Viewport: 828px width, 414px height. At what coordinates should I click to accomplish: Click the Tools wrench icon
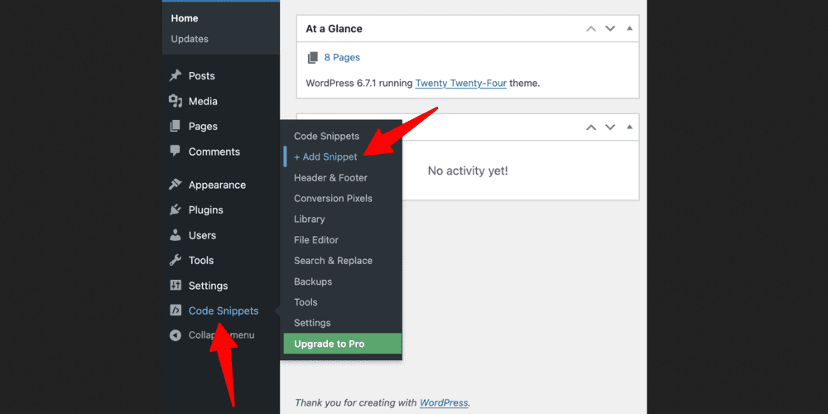pos(176,260)
